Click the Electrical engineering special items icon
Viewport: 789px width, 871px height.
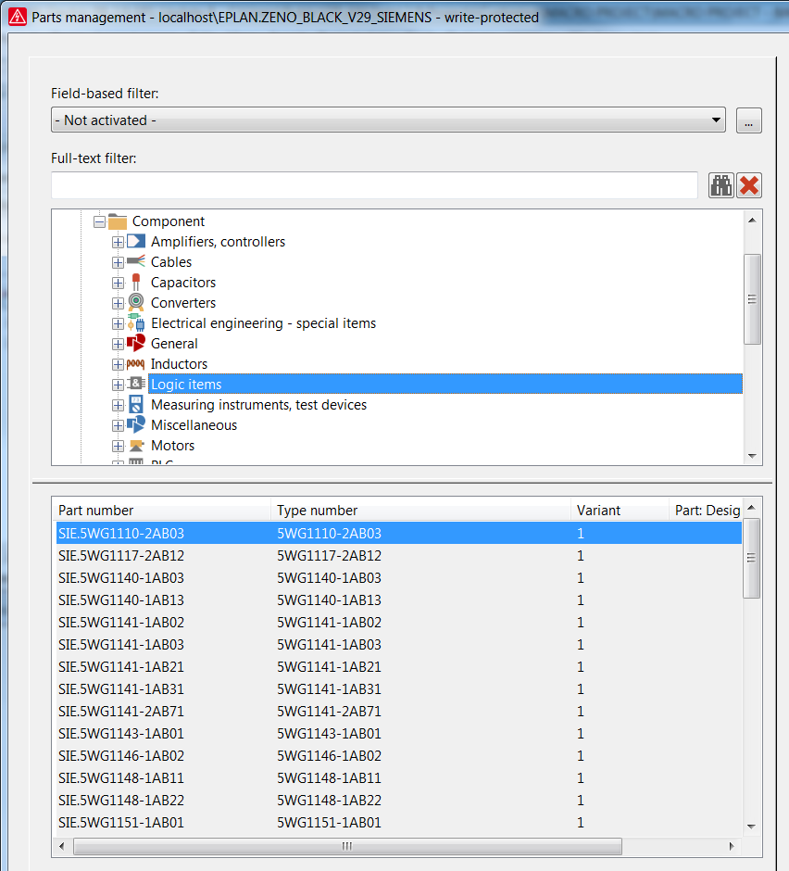pyautogui.click(x=136, y=322)
